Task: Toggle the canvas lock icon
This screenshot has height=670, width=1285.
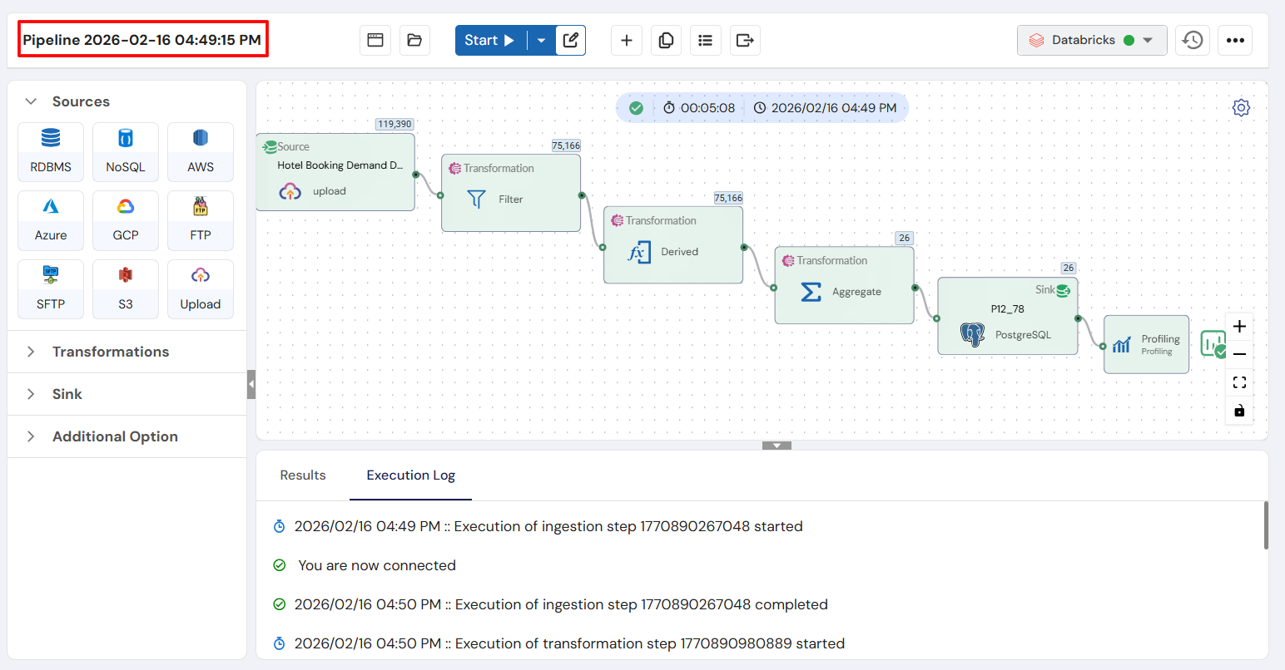Action: coord(1239,411)
